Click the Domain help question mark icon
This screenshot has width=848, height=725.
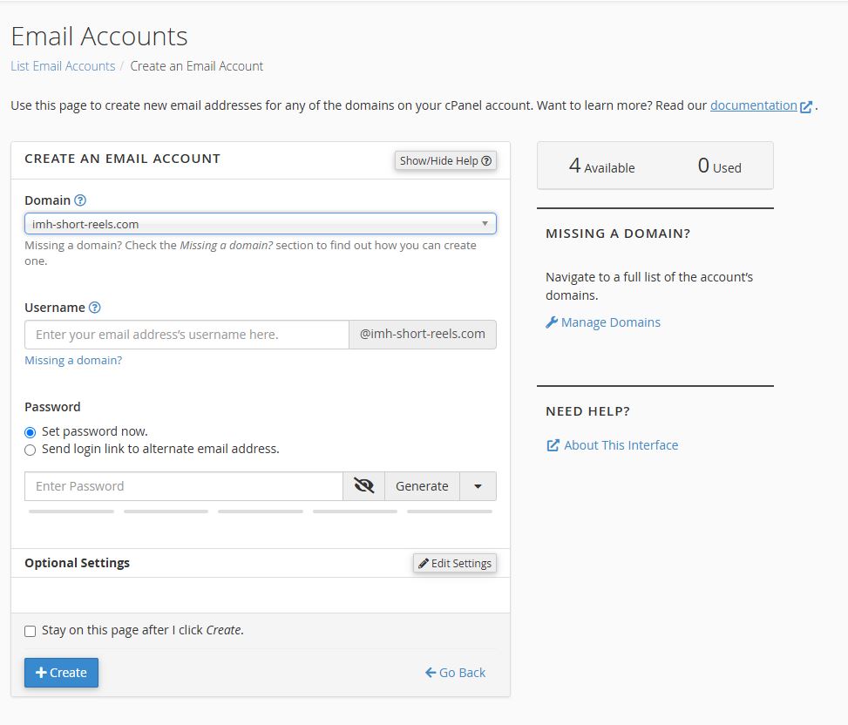[x=80, y=200]
